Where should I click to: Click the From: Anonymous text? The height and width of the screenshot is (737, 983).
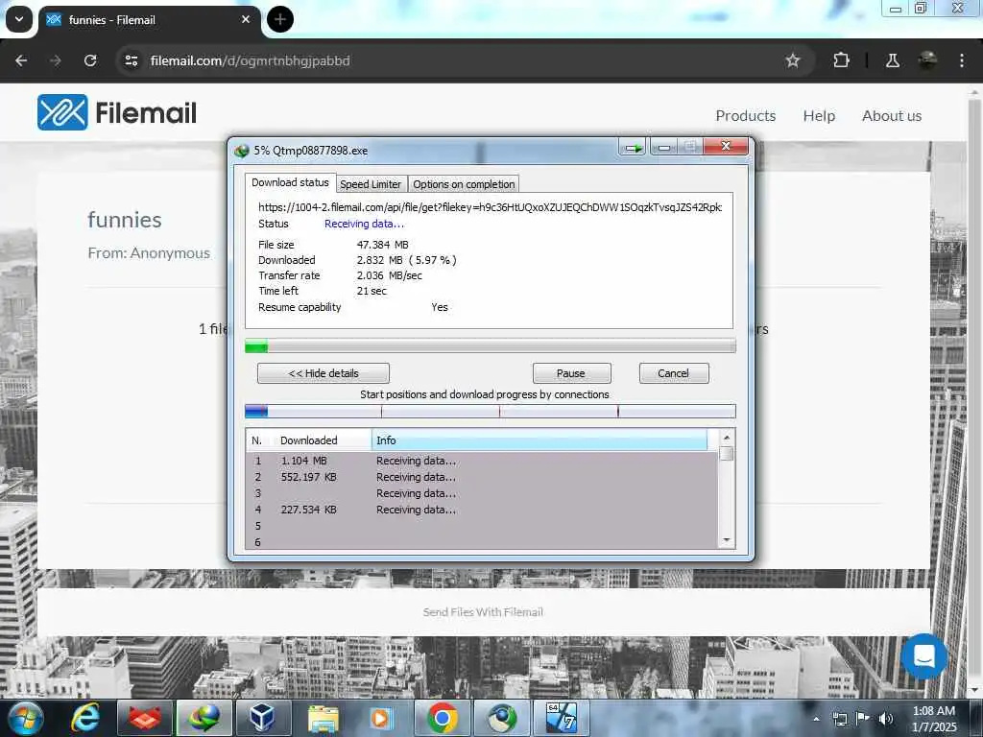(x=149, y=253)
